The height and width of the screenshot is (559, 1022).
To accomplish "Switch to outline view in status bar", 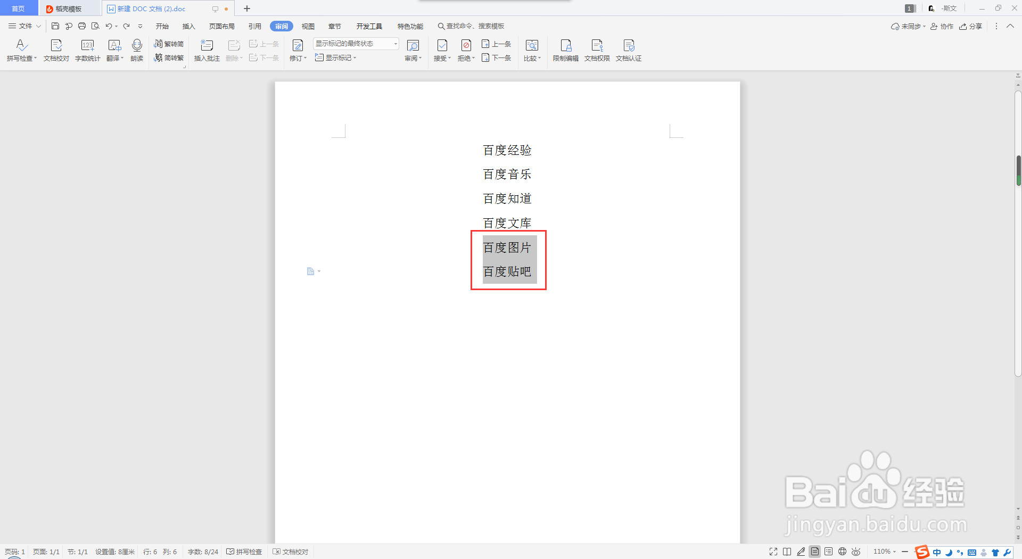I will pos(829,552).
